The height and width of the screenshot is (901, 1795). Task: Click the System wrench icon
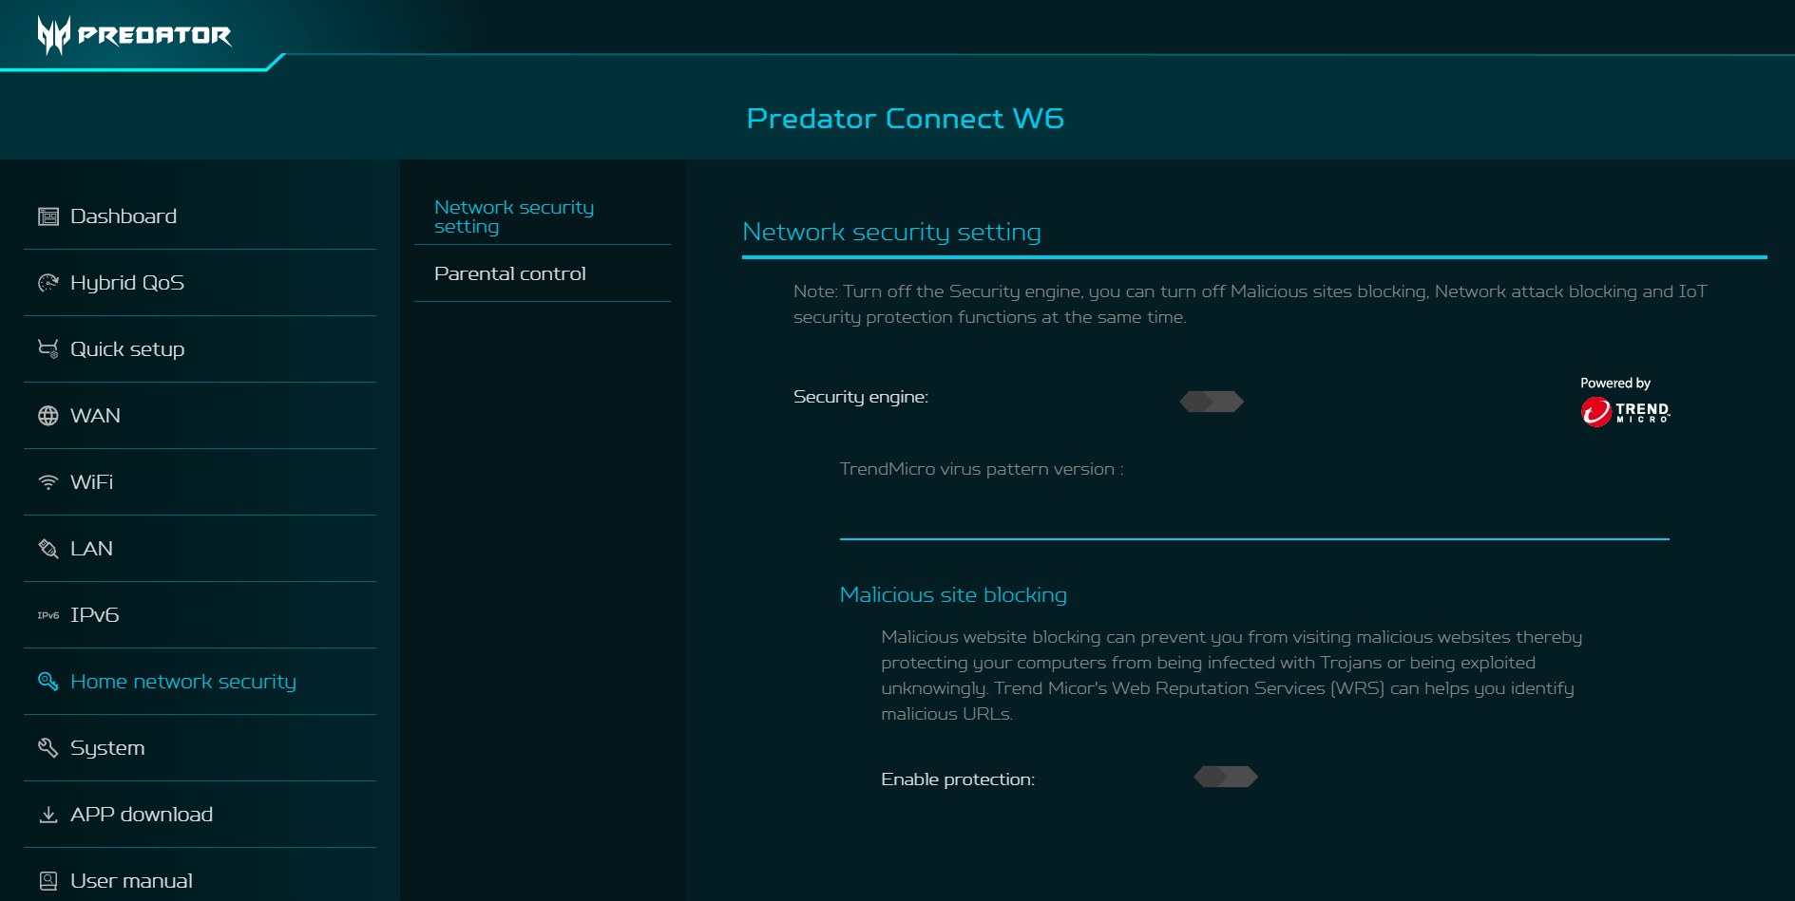pyautogui.click(x=48, y=748)
